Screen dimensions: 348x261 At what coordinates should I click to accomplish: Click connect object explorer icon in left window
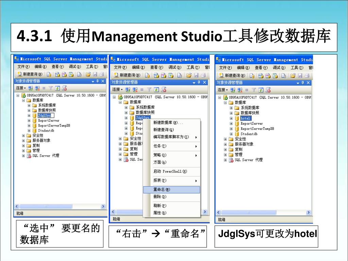tap(31, 88)
